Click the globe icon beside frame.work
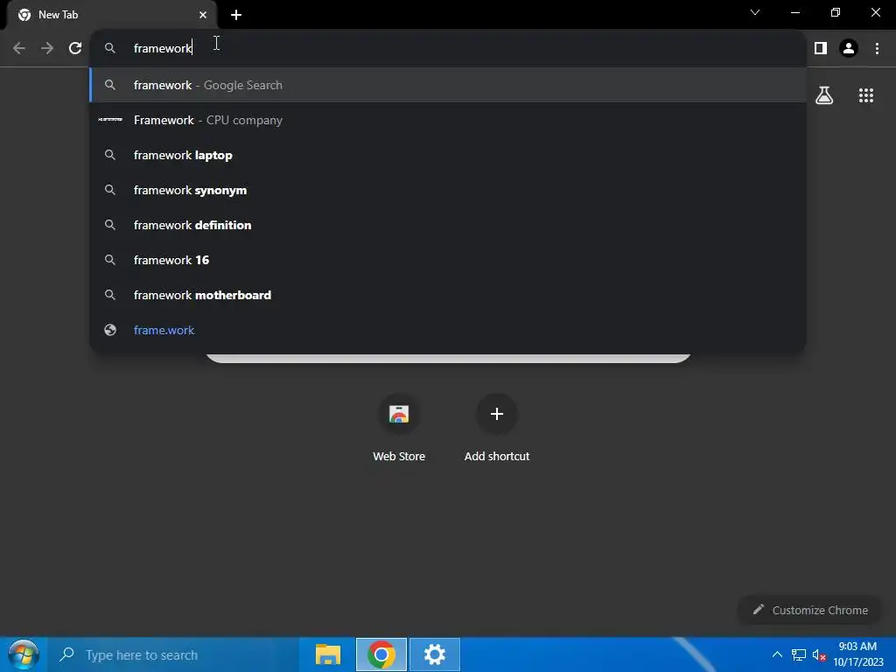Image resolution: width=896 pixels, height=672 pixels. [x=109, y=330]
